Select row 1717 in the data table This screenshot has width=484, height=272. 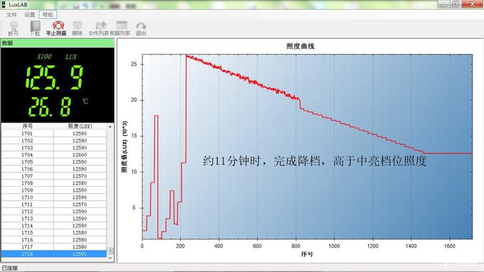[x=54, y=247]
